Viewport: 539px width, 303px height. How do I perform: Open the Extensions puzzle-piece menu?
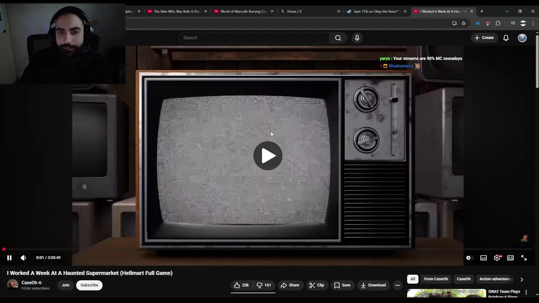498,23
